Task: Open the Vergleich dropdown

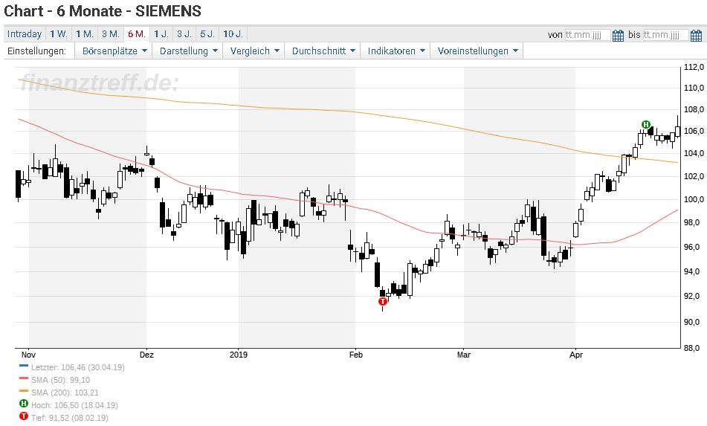Action: [x=254, y=51]
